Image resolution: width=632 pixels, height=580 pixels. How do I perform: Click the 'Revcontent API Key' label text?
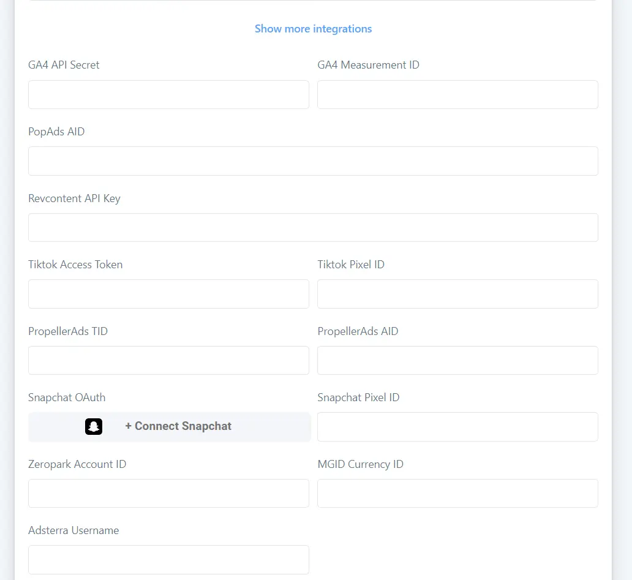(74, 198)
